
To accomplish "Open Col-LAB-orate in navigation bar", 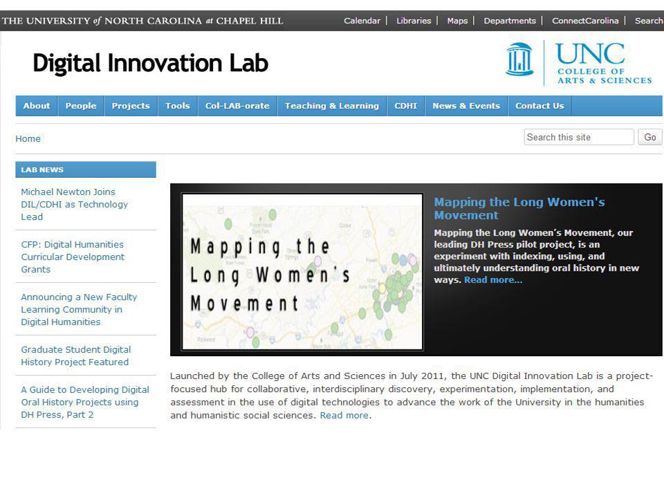I will pyautogui.click(x=237, y=106).
